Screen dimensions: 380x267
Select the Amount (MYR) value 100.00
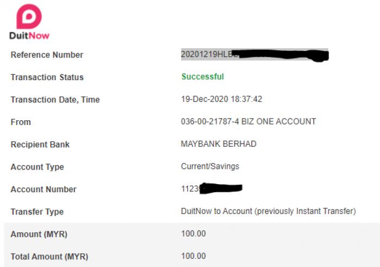(193, 233)
